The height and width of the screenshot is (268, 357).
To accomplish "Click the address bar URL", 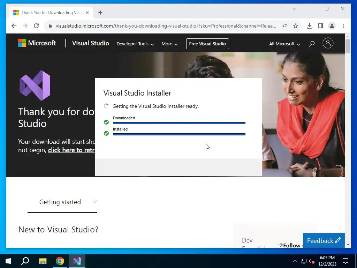I will point(166,26).
